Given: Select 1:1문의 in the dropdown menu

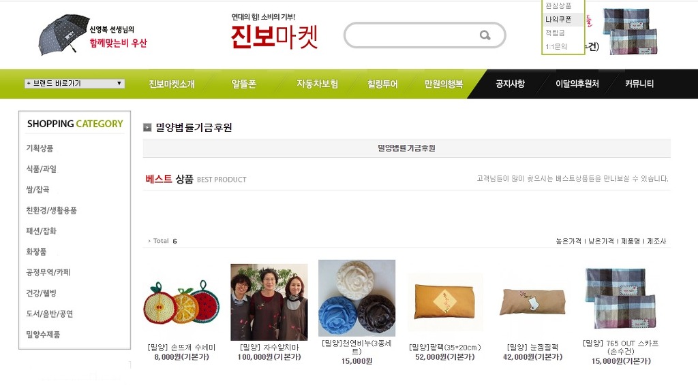Looking at the screenshot, I should (x=556, y=47).
